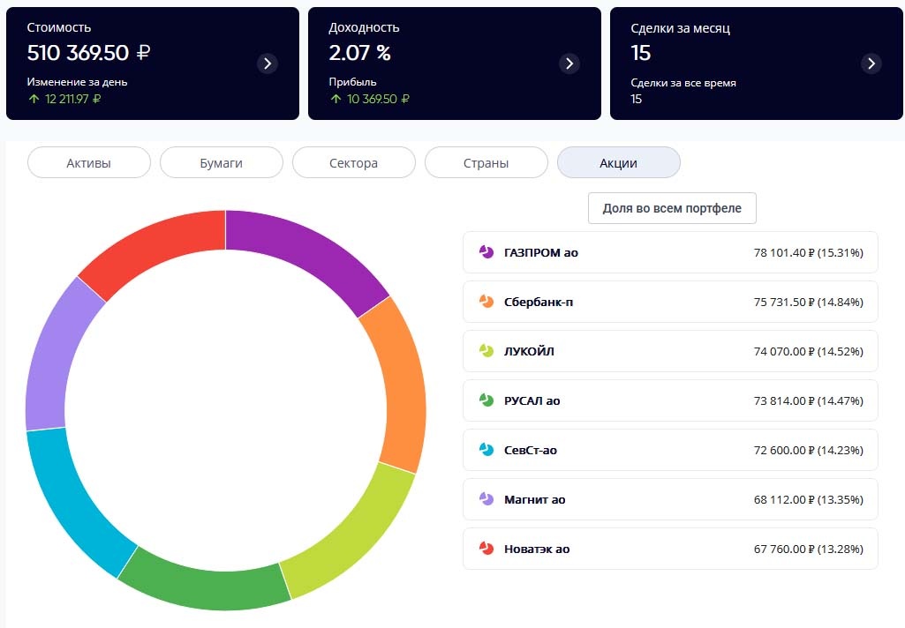Click the value 78 101.40 ₽ (15.31%)

coord(808,252)
